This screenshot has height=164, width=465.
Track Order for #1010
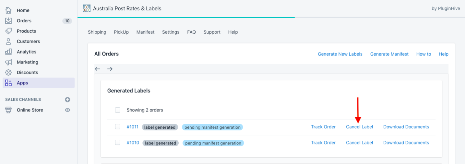click(323, 143)
